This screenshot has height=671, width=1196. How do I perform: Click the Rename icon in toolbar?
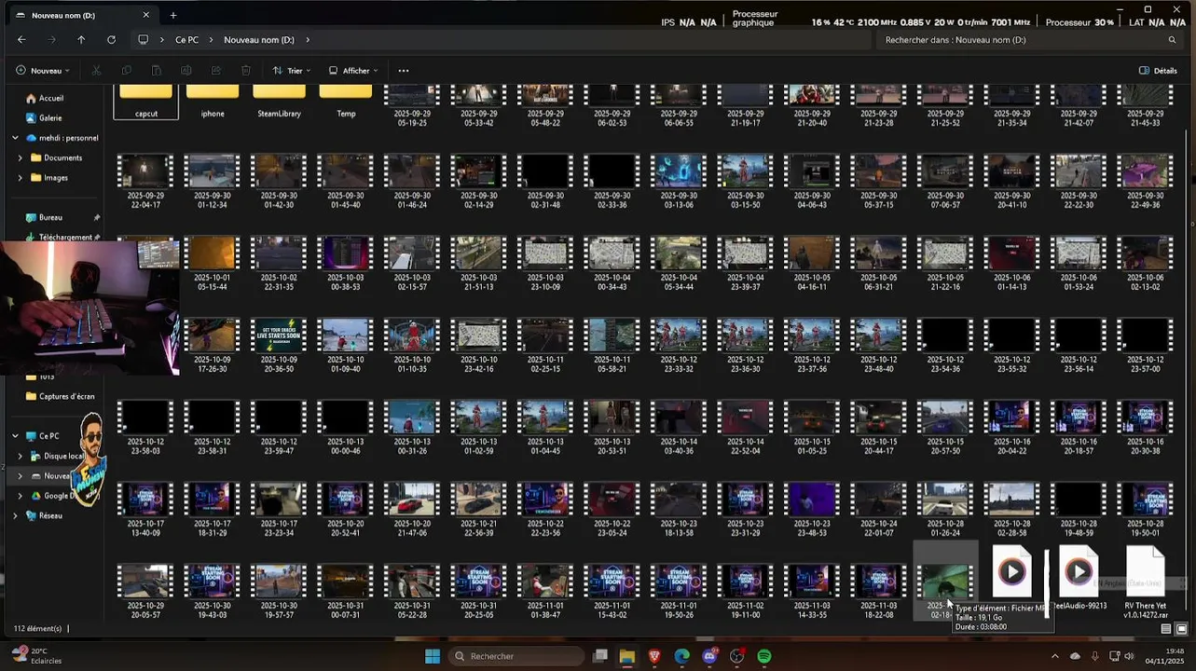click(x=186, y=71)
